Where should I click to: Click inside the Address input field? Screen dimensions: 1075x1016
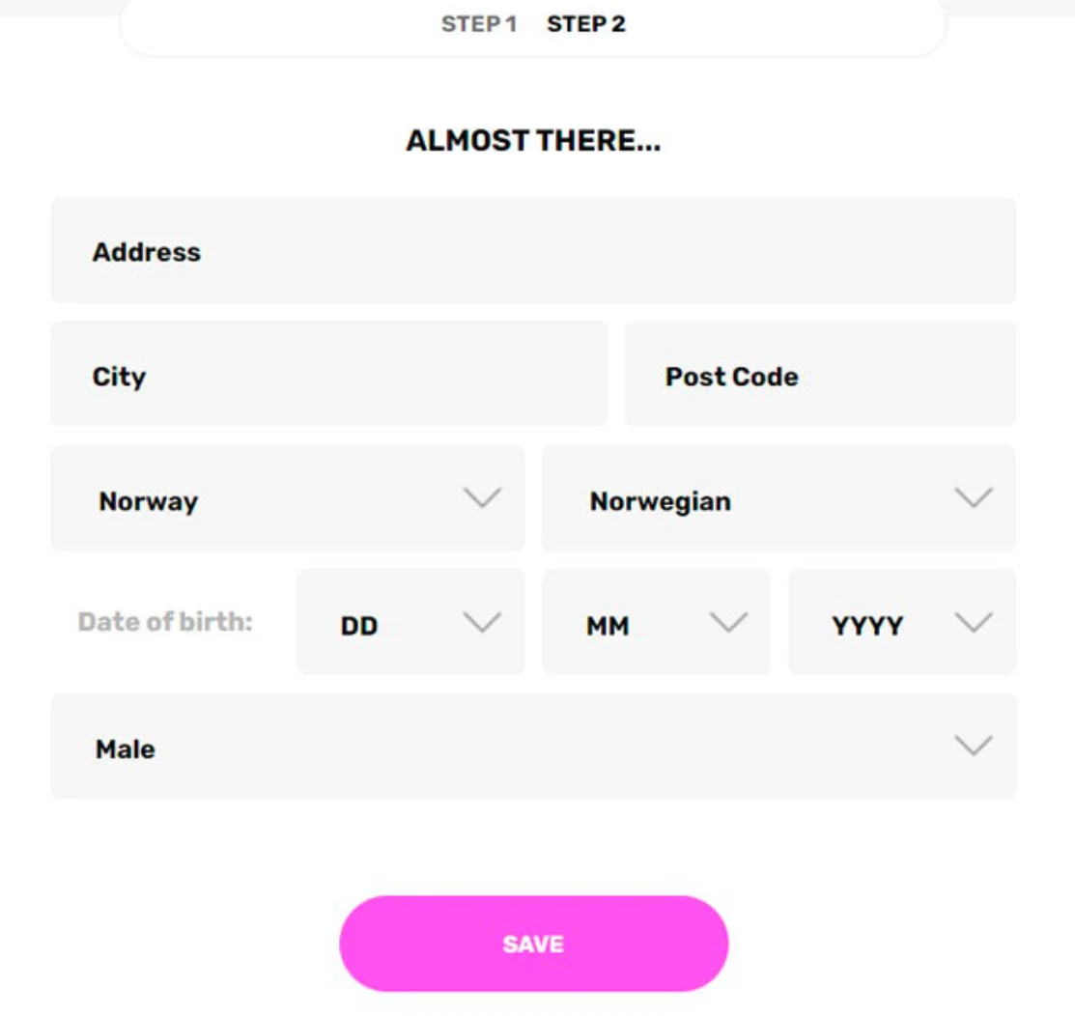click(x=533, y=251)
